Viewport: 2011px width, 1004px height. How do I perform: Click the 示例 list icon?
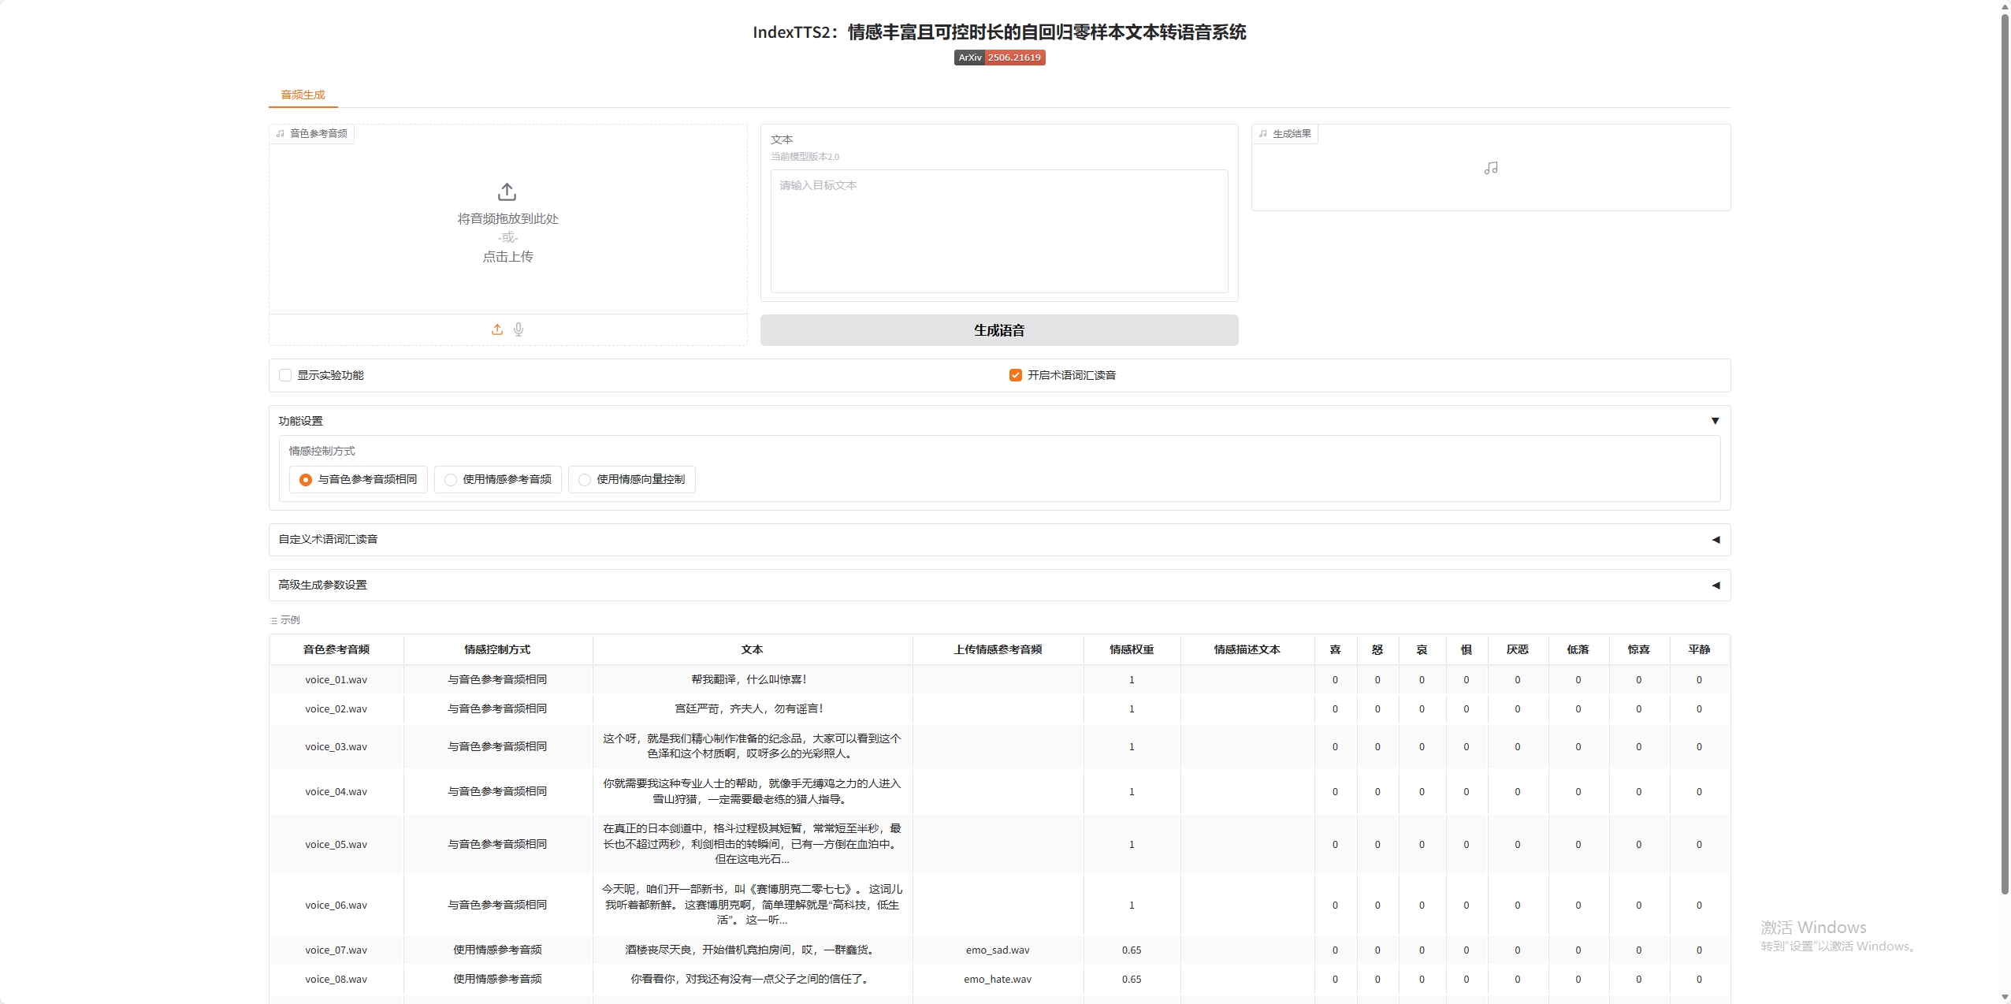tap(273, 621)
